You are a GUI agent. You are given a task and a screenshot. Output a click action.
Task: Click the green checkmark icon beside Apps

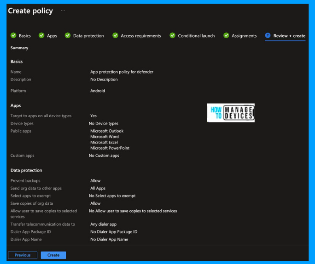point(41,35)
